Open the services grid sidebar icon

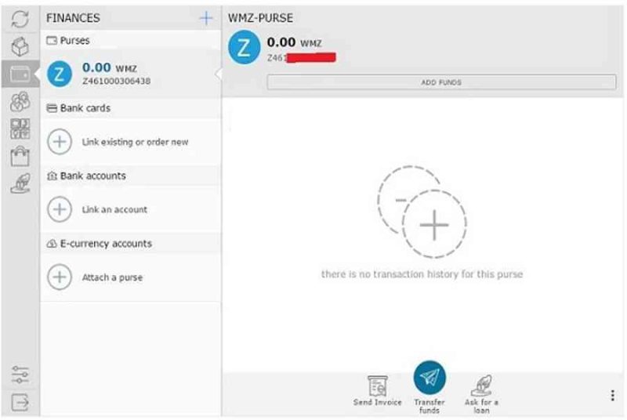click(x=20, y=129)
